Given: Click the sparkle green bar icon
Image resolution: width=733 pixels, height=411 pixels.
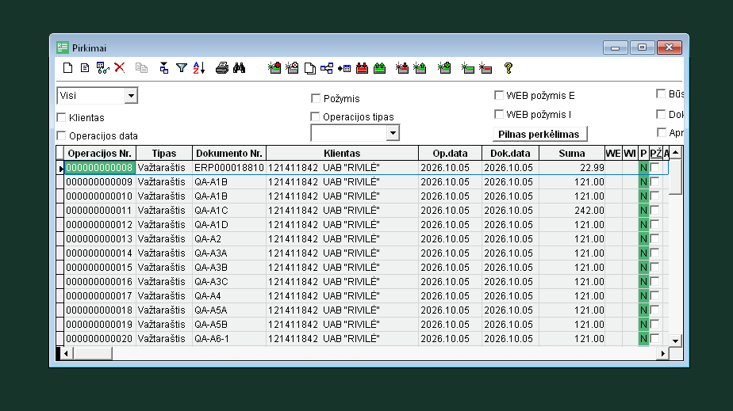Looking at the screenshot, I should click(x=467, y=69).
